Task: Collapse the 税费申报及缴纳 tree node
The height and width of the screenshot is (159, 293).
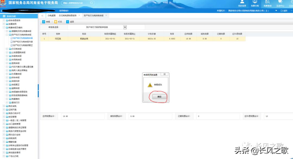Action: pyautogui.click(x=4, y=27)
